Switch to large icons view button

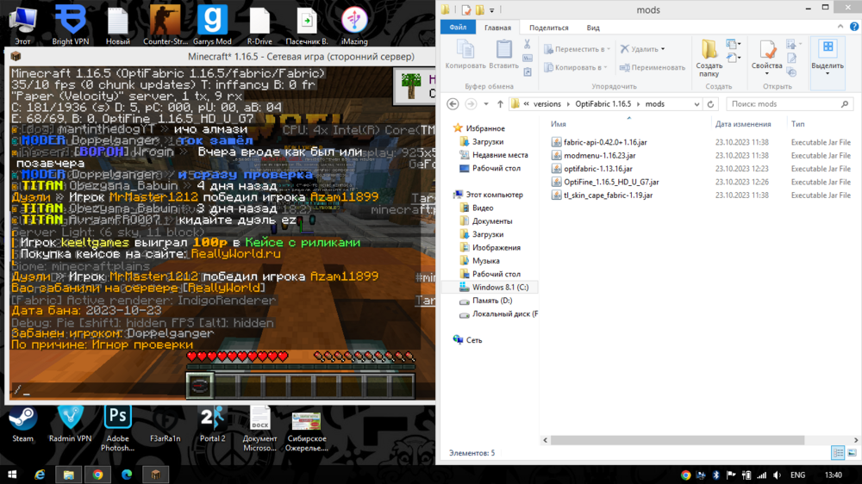[x=852, y=453]
